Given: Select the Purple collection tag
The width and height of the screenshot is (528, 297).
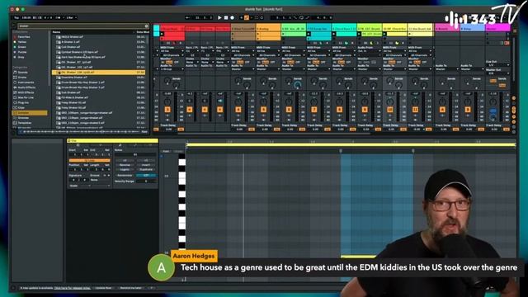Looking at the screenshot, I should 22,52.
